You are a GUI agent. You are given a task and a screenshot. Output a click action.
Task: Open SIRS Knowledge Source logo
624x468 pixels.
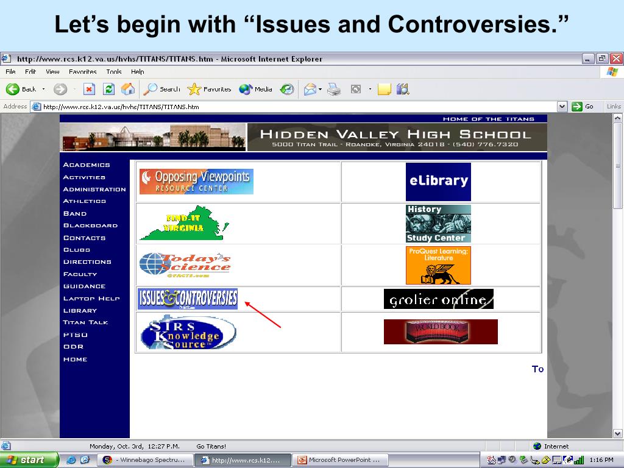click(188, 332)
